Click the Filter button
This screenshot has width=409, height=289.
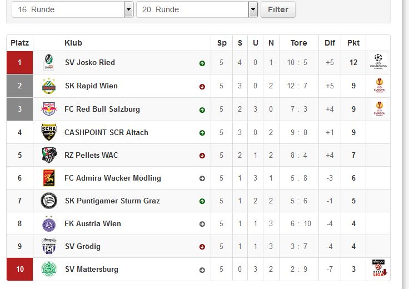[x=278, y=9]
